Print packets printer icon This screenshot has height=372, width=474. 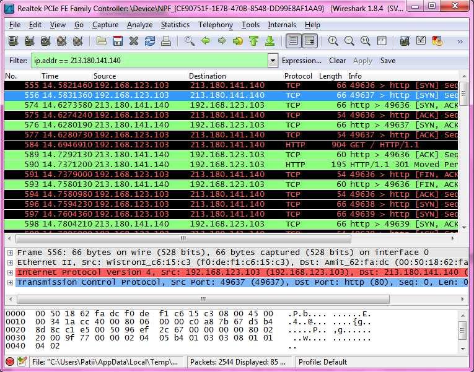166,41
